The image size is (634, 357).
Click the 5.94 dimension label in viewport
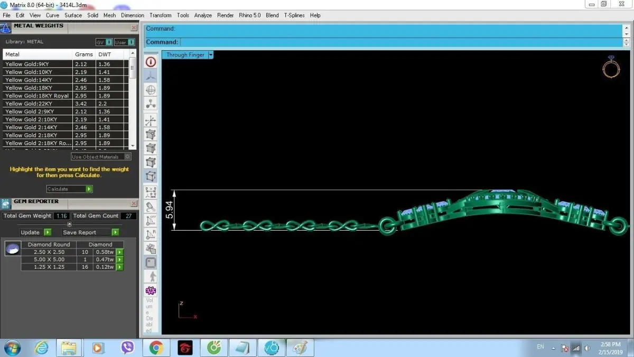pos(169,210)
